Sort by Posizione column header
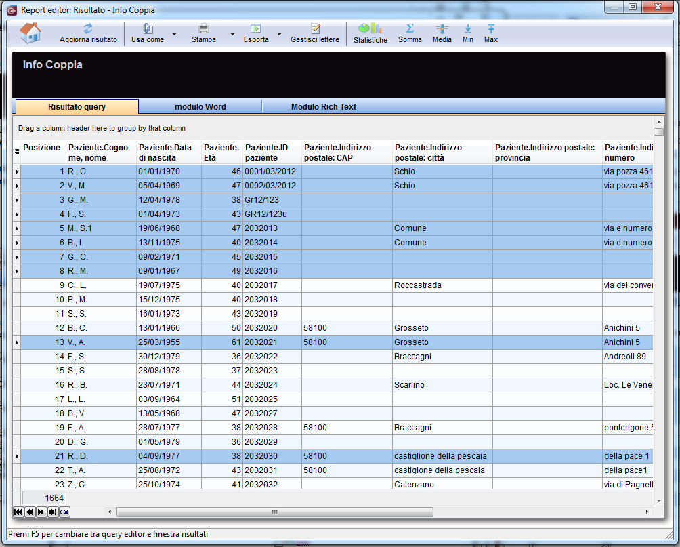 point(43,153)
